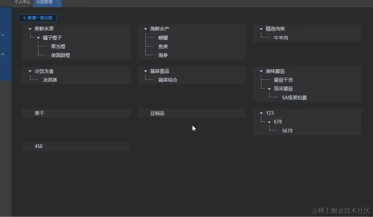Select the 鱼类 tree item
373x217 pixels.
(163, 46)
